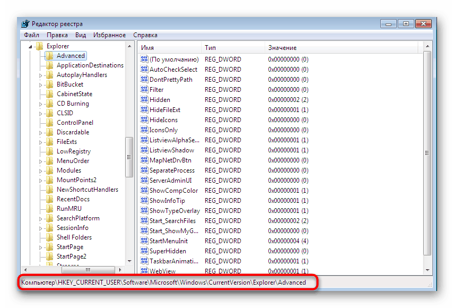The image size is (454, 308).
Task: Click the folder icon of Shell Folders key
Action: click(x=50, y=237)
